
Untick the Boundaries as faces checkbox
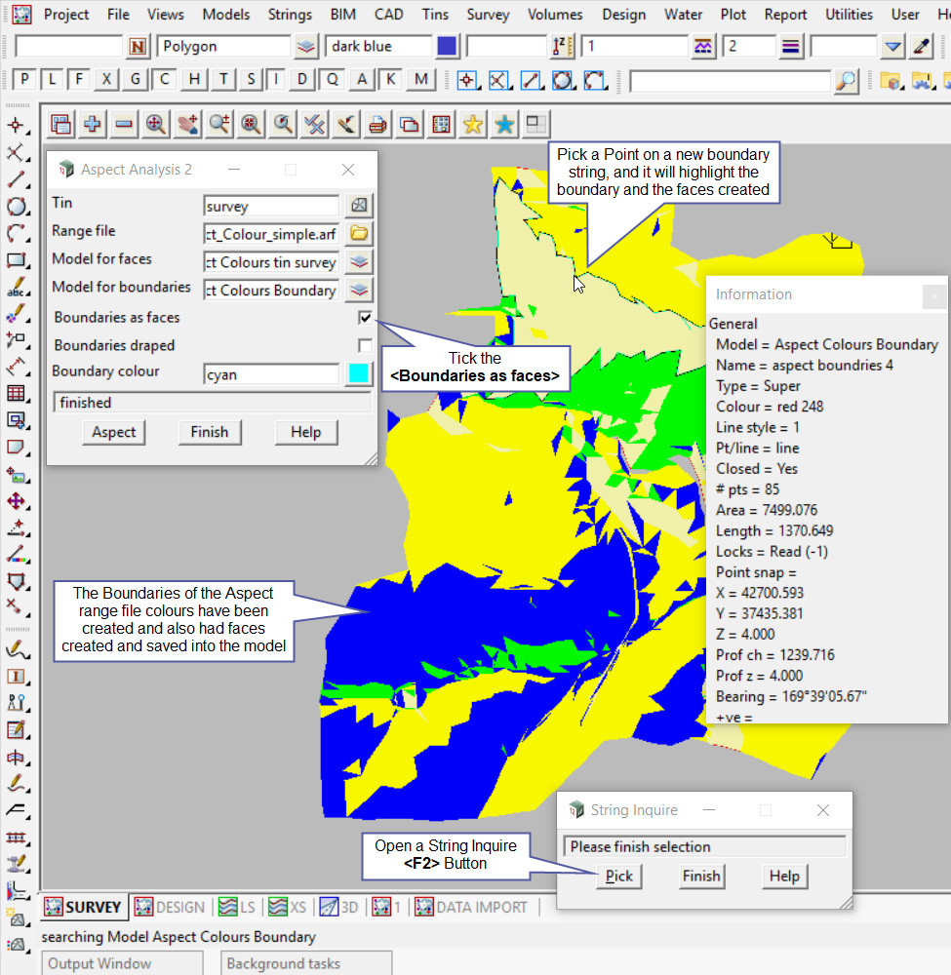point(365,318)
